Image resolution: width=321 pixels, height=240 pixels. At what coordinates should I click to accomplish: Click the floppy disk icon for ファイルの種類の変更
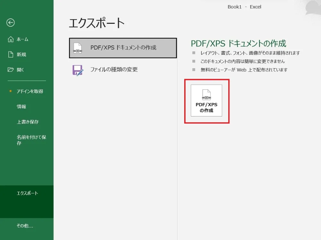click(78, 70)
